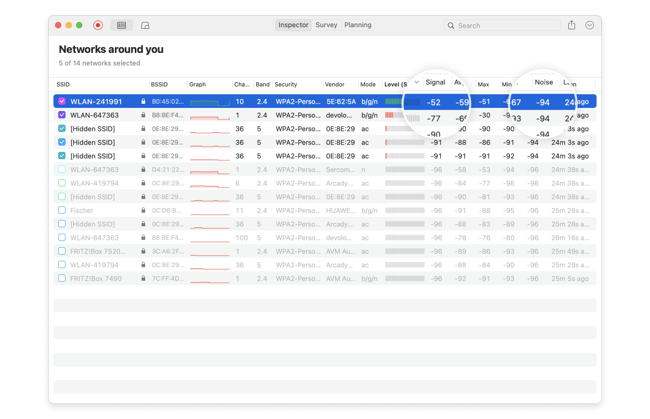Uncheck the WLAN-241991 network checkbox

(62, 102)
